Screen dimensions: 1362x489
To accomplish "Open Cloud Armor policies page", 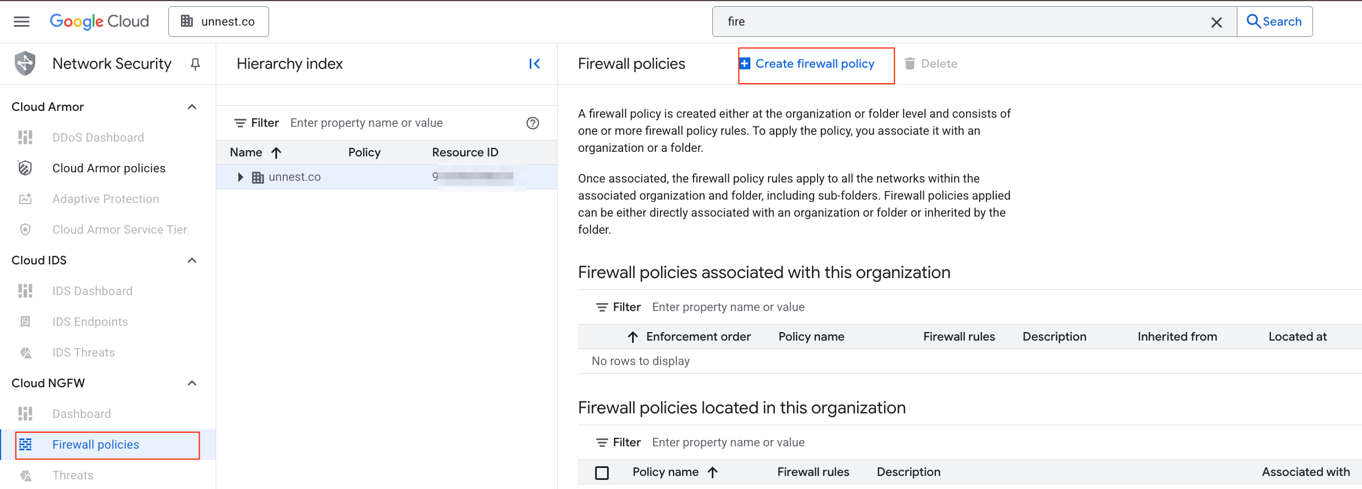I will click(109, 168).
